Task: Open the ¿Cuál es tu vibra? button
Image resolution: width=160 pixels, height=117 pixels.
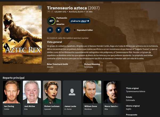Action: 80,21
